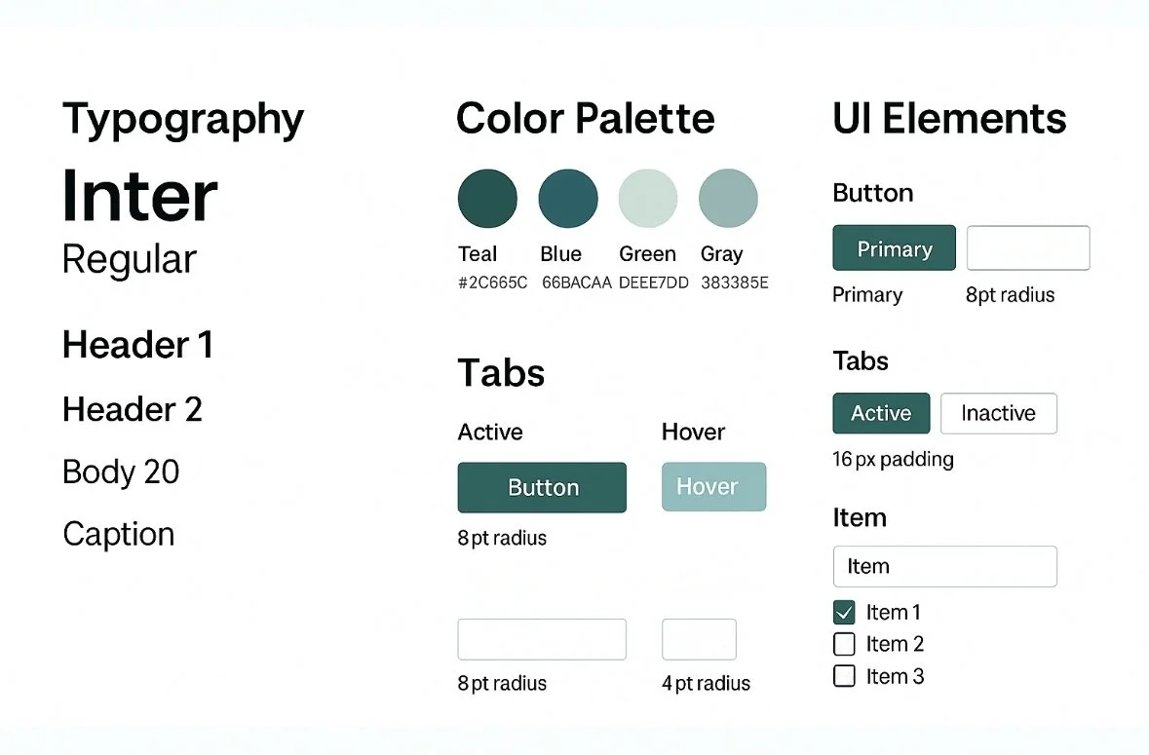Check the Item 2 checkbox

click(844, 644)
